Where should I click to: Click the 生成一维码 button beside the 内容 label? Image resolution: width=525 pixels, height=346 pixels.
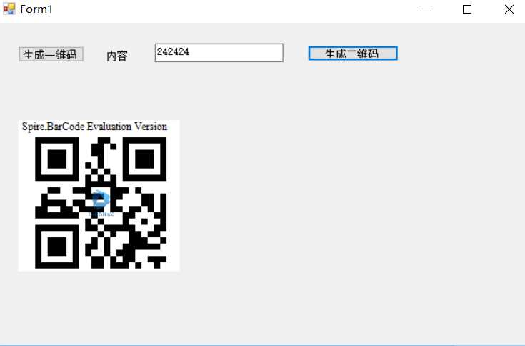[51, 54]
